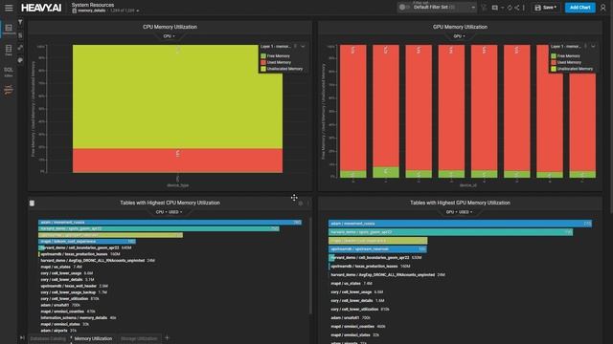Toggle the filter set switch
613x344 pixels.
pyautogui.click(x=403, y=8)
